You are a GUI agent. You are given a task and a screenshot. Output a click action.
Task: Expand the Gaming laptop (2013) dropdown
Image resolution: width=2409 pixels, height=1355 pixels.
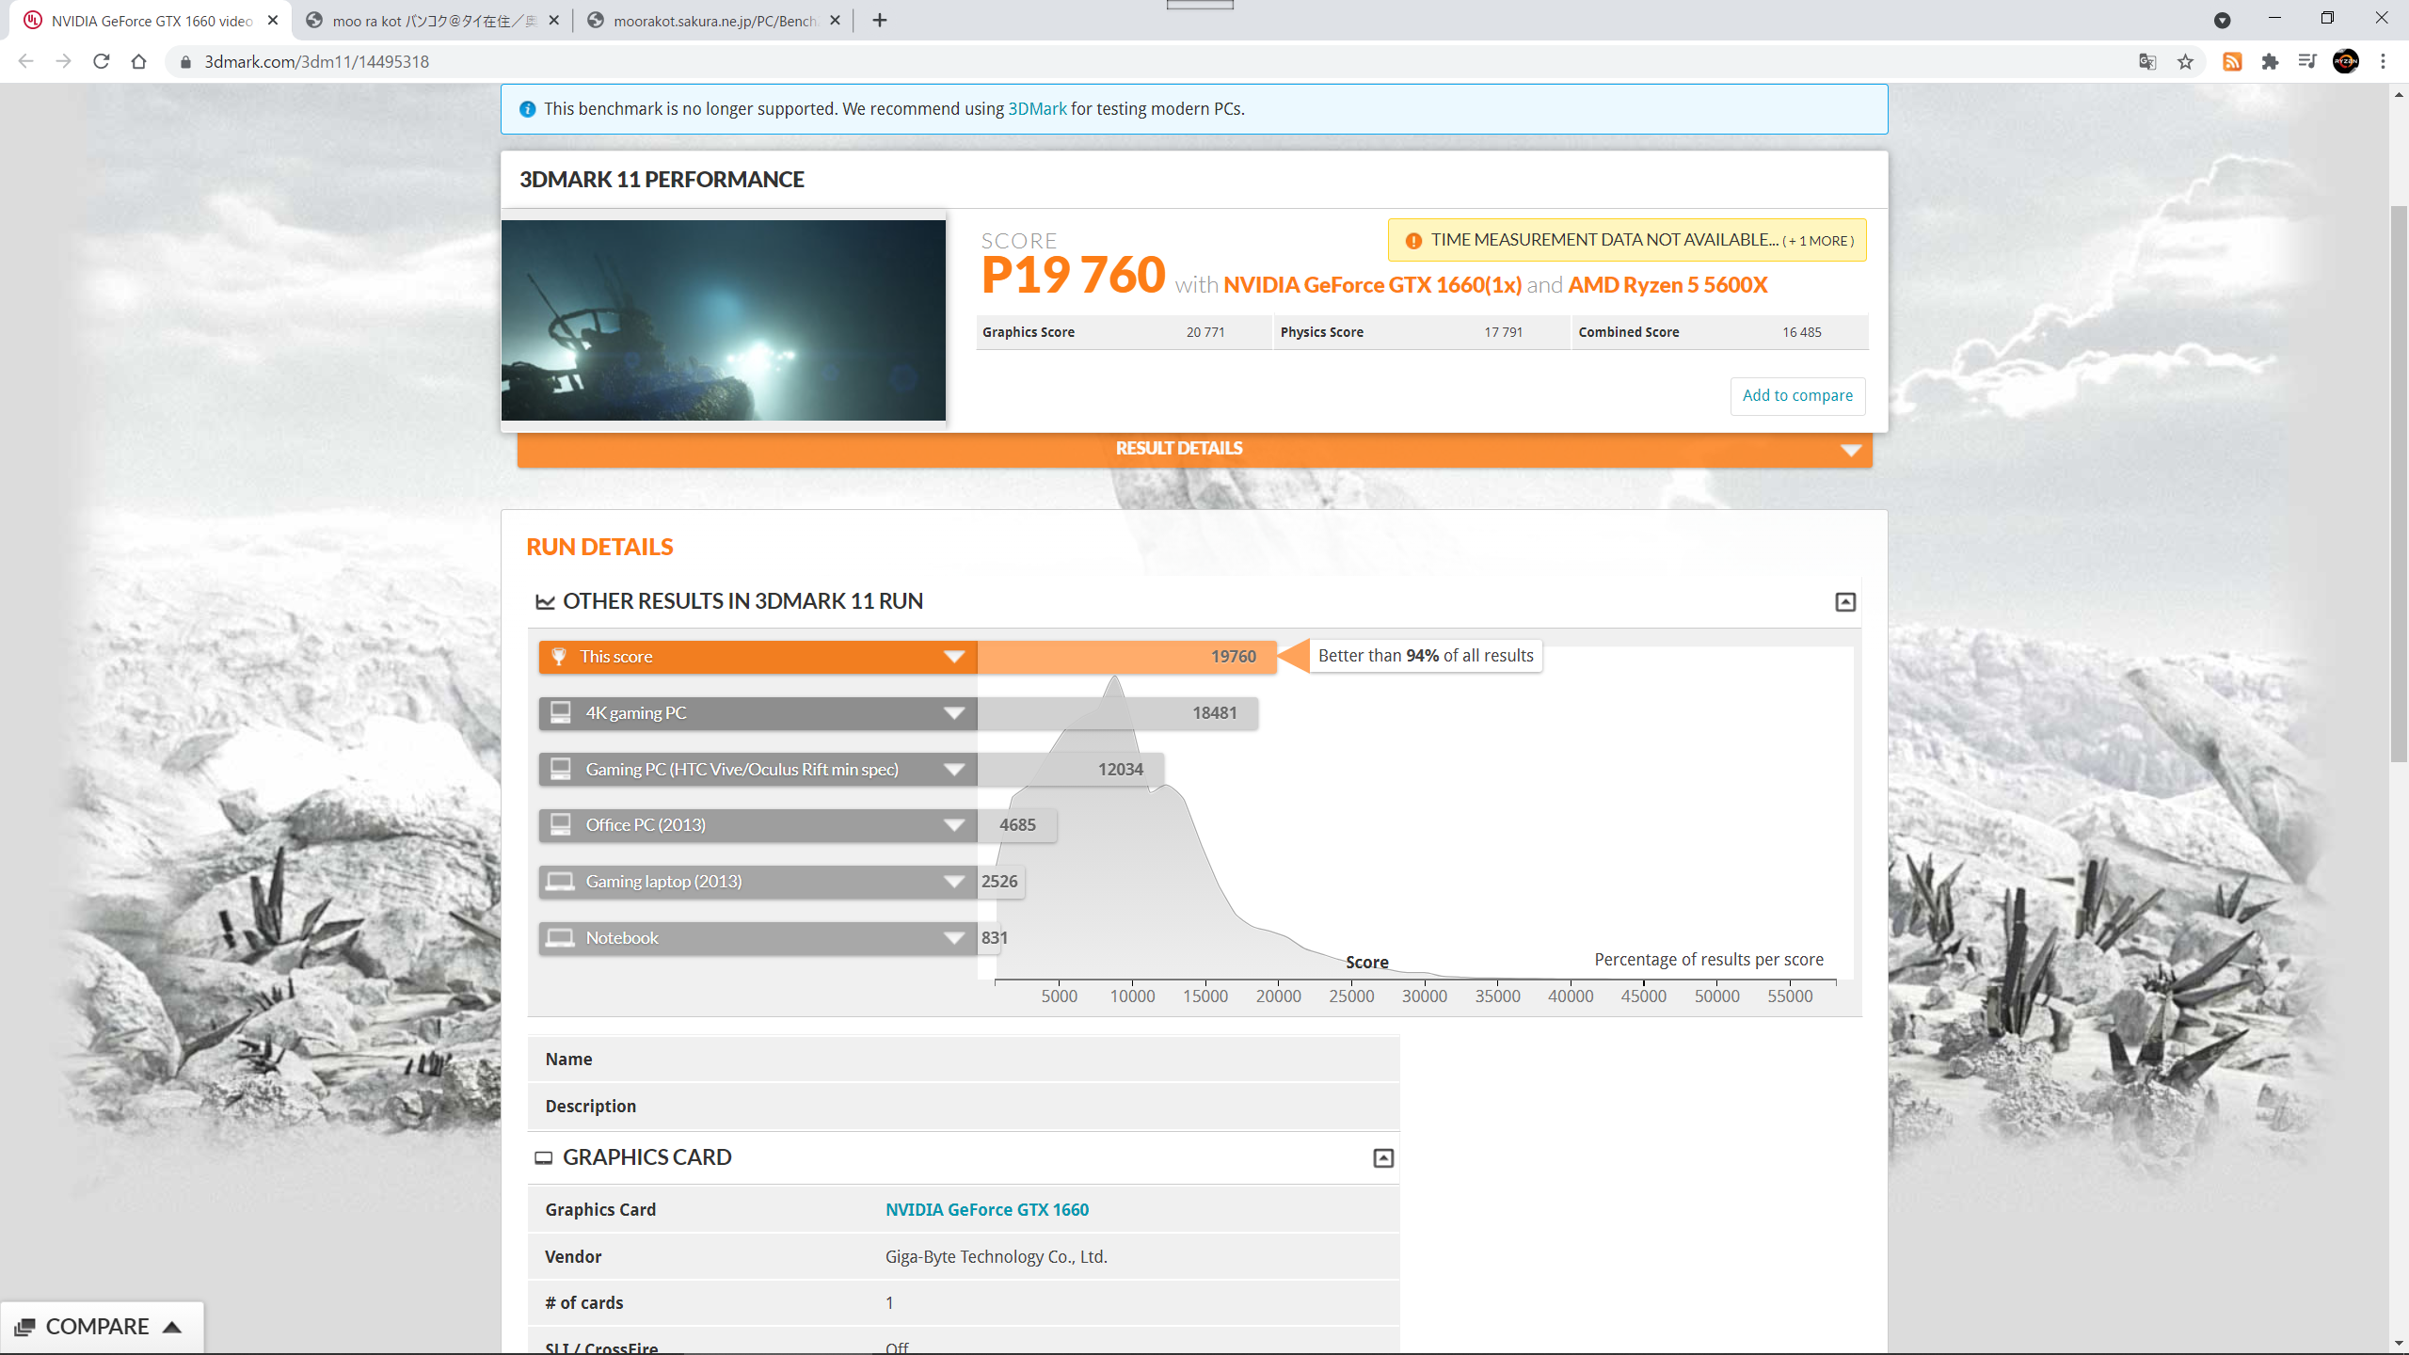pos(954,882)
